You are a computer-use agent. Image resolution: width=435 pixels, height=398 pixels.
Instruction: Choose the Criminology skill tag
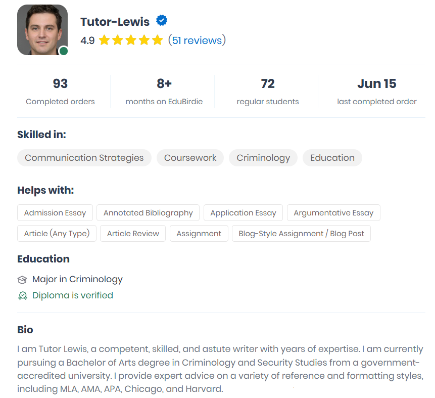tap(263, 158)
